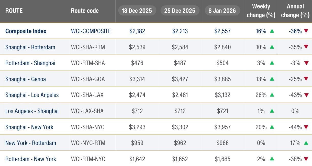The height and width of the screenshot is (166, 312).
Task: Click green up arrow next to 26% weekly change
Action: 272,95
